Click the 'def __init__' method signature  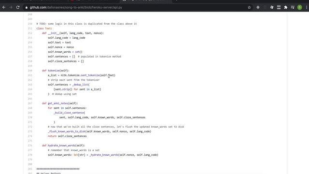click(73, 33)
